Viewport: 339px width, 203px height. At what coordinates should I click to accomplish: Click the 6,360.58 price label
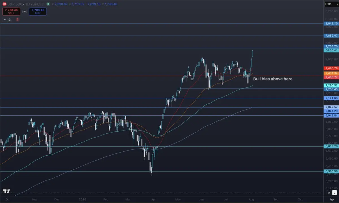pyautogui.click(x=331, y=171)
